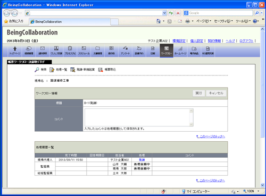Expand the Home icon dropdown arrow
The image size is (266, 196).
pos(163,21)
